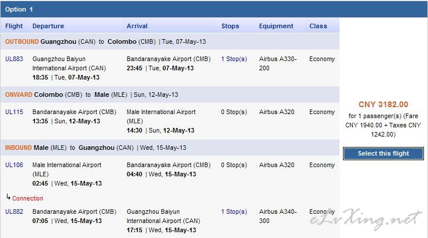Viewport: 428px width, 238px height.
Task: Click the Option 1 title bar
Action: [x=214, y=9]
